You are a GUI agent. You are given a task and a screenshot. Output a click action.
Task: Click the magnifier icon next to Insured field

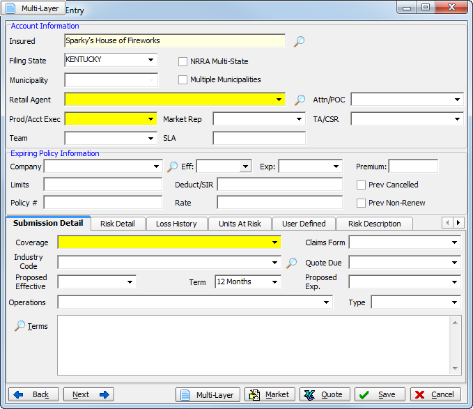click(x=299, y=41)
